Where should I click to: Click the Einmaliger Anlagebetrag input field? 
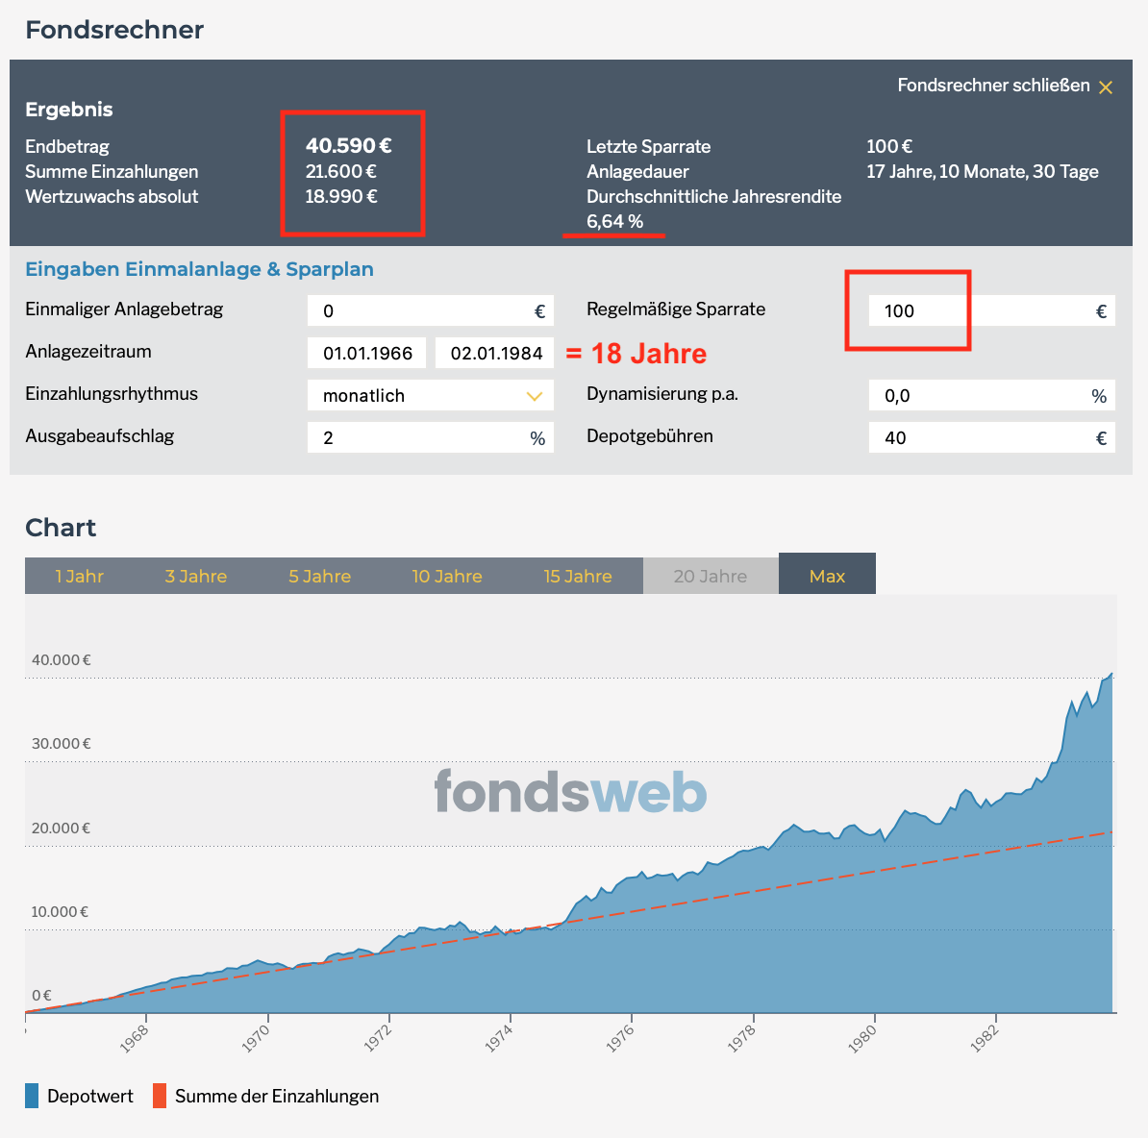(430, 311)
